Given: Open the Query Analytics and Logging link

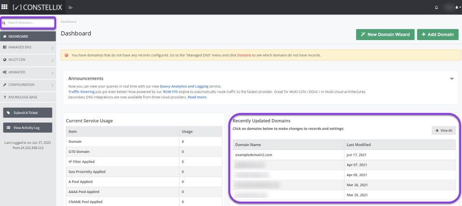Looking at the screenshot, I should (184, 86).
